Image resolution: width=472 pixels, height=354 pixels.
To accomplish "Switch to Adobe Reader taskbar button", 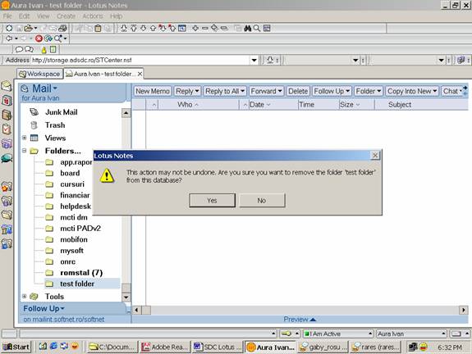I will (165, 347).
